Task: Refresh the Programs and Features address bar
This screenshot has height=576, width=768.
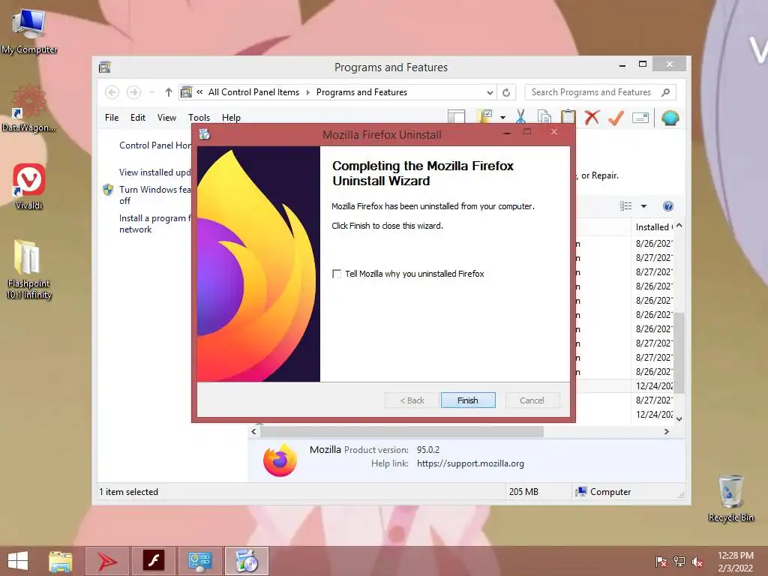Action: (x=506, y=92)
